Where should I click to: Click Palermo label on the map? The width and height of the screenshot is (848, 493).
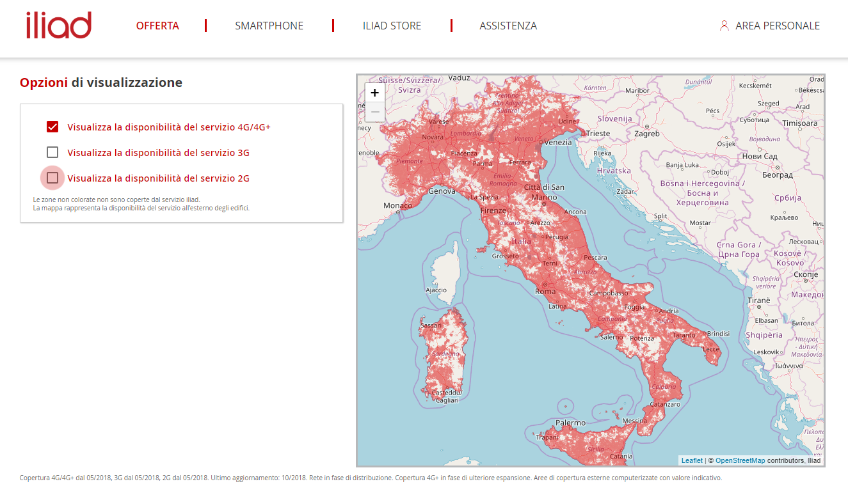pyautogui.click(x=570, y=423)
